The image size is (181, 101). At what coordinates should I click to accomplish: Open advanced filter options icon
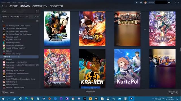[x=37, y=21]
